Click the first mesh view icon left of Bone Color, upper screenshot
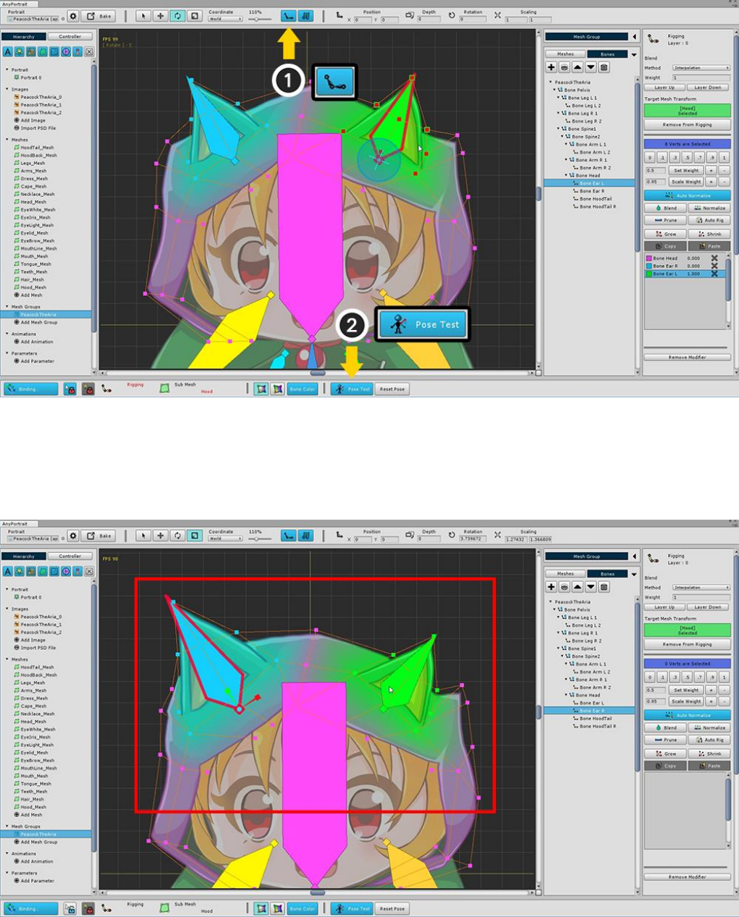This screenshot has width=739, height=917. point(261,389)
